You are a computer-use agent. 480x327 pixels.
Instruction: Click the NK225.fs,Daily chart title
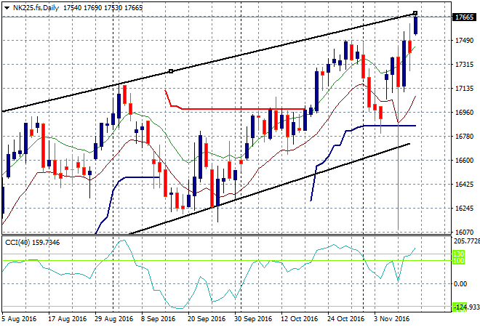[x=36, y=8]
